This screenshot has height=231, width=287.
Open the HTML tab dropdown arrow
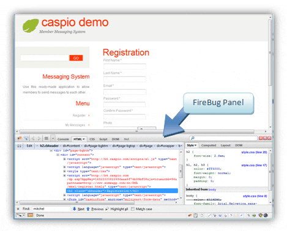[x=84, y=139]
